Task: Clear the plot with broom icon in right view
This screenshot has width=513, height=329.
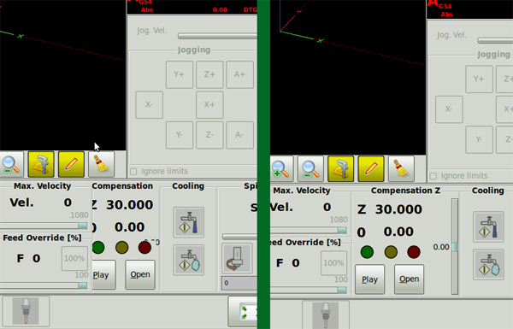Action: pos(401,169)
